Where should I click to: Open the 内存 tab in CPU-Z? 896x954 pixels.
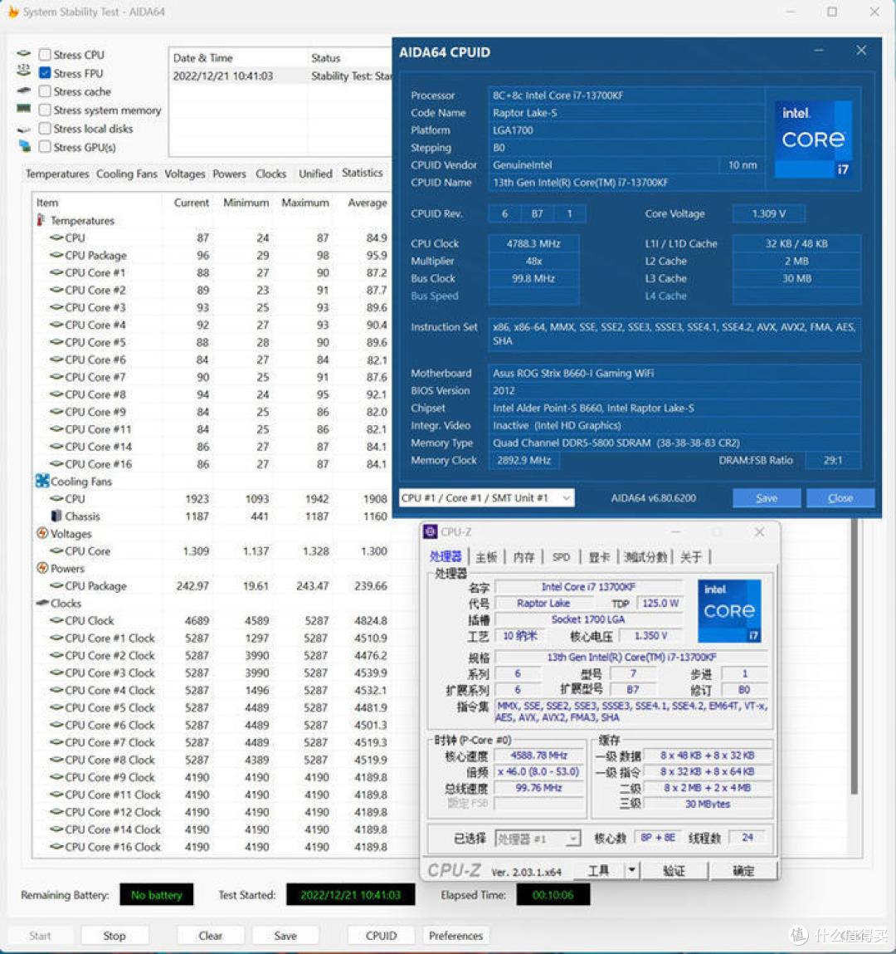coord(523,556)
